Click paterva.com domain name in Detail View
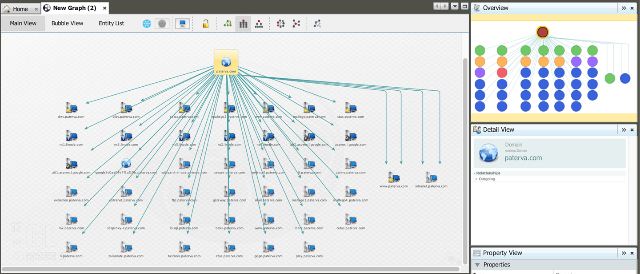Image resolution: width=640 pixels, height=274 pixels. (x=523, y=158)
